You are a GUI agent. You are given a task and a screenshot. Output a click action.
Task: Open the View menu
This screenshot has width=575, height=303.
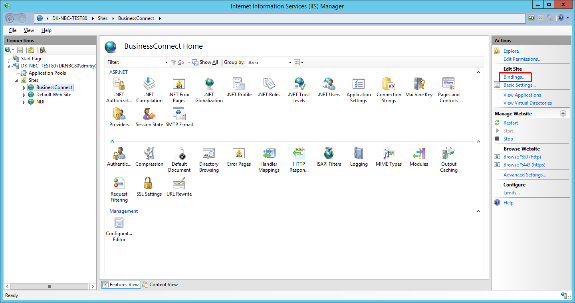[28, 30]
